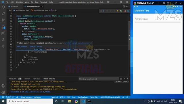Screen dimensions: 184x104
Task: Open the Selection menu
Action: (x=19, y=2)
